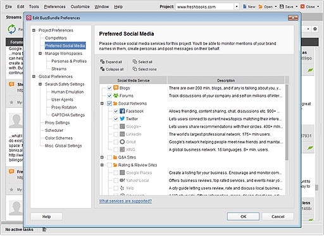Collapse the Social Networks group

(x=102, y=103)
